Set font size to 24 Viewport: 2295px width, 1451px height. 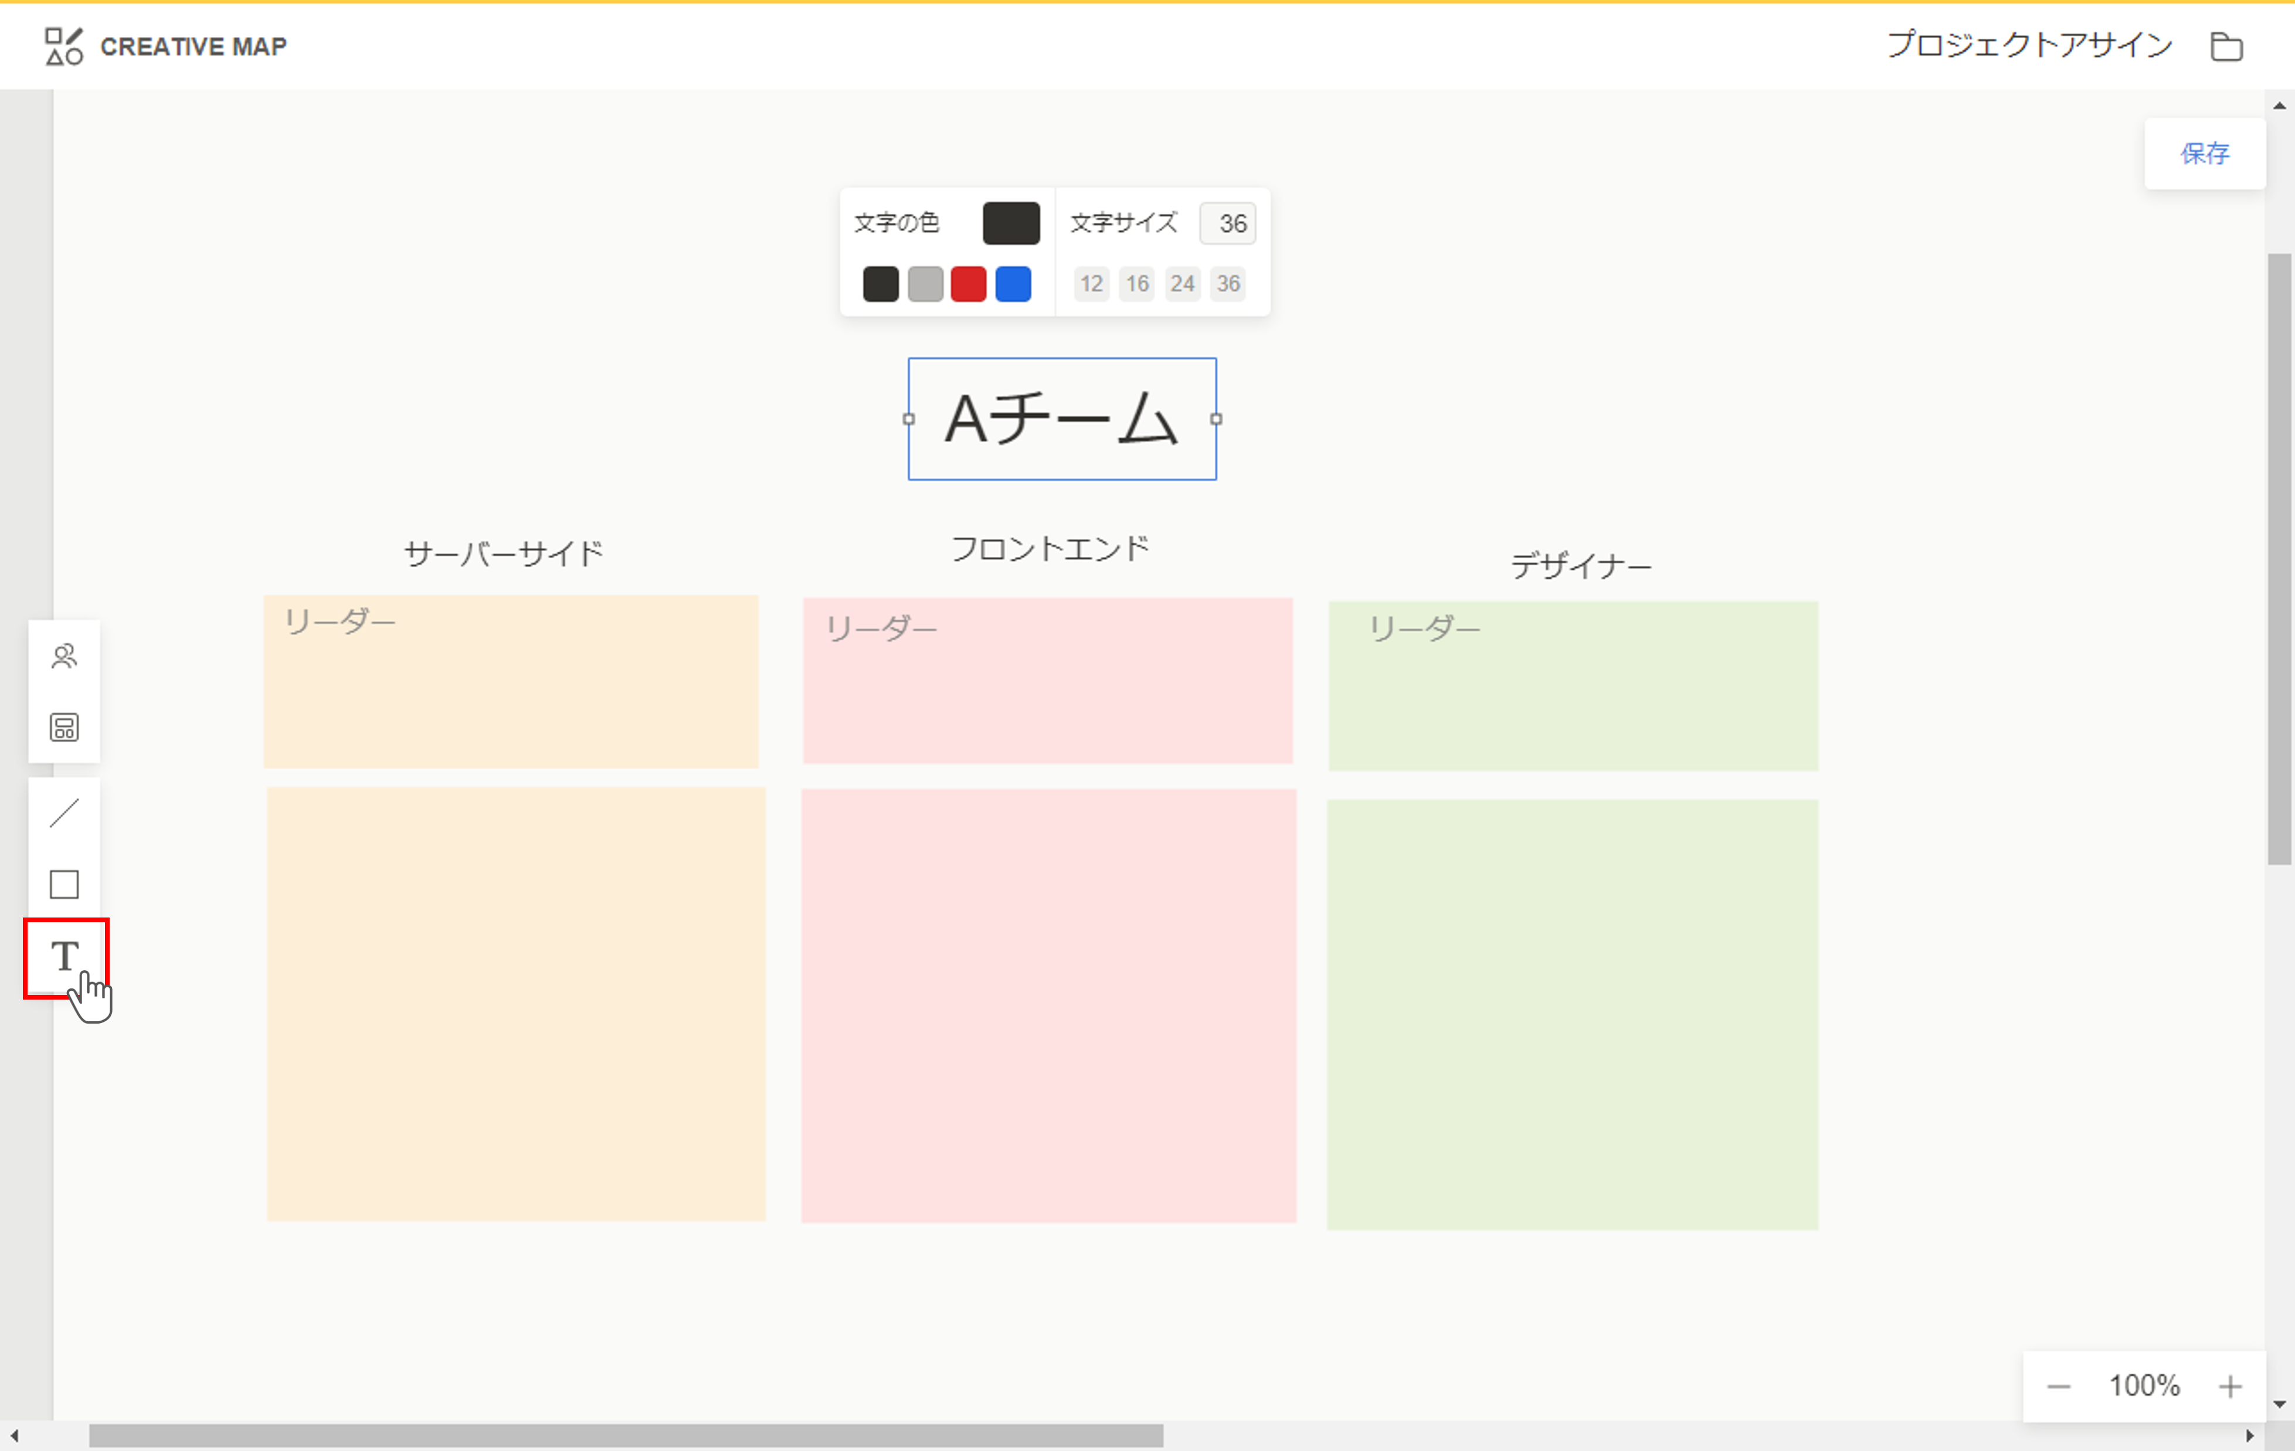click(x=1183, y=284)
